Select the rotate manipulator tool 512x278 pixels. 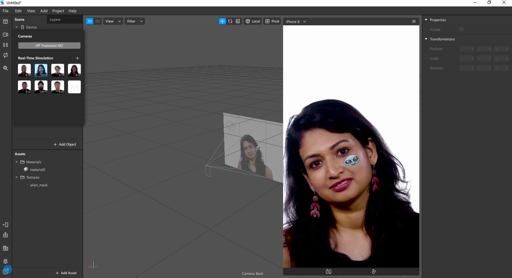tap(230, 21)
